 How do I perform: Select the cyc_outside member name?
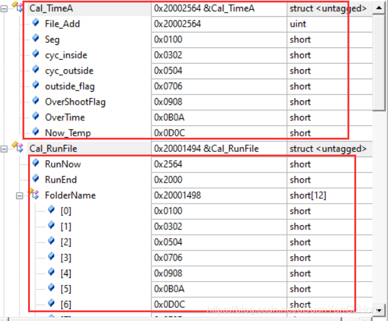(x=69, y=70)
